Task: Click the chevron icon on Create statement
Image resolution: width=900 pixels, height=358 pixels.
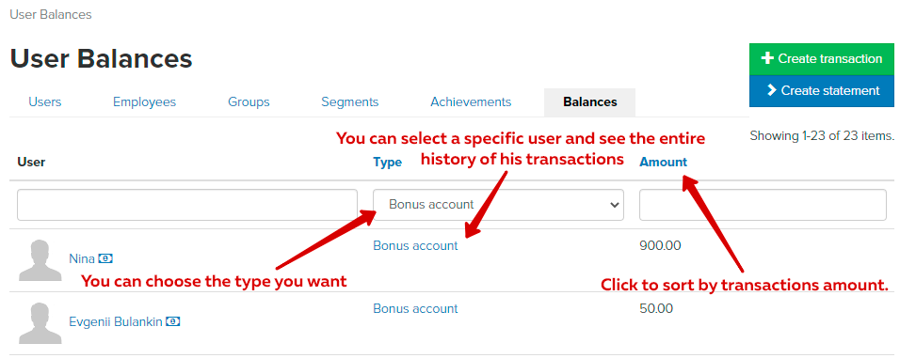Action: (x=771, y=90)
